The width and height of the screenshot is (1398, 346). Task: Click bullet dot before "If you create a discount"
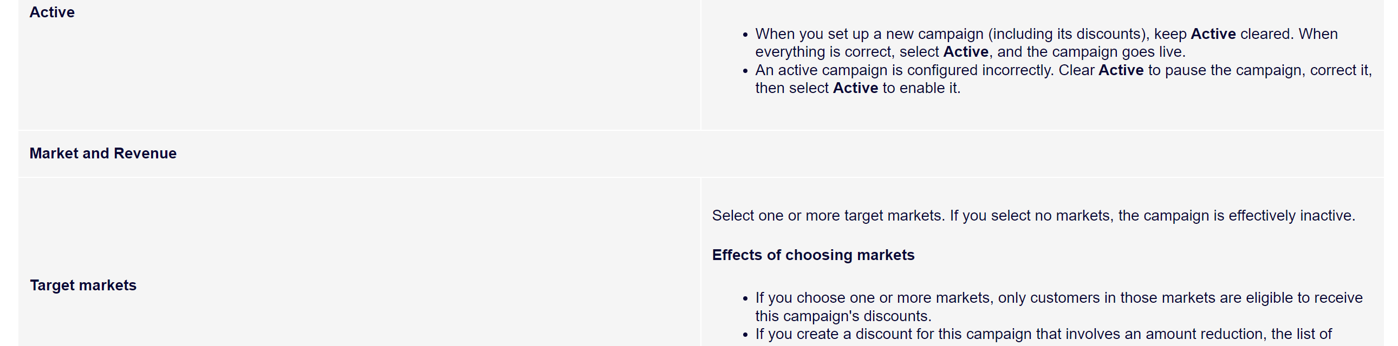[745, 335]
